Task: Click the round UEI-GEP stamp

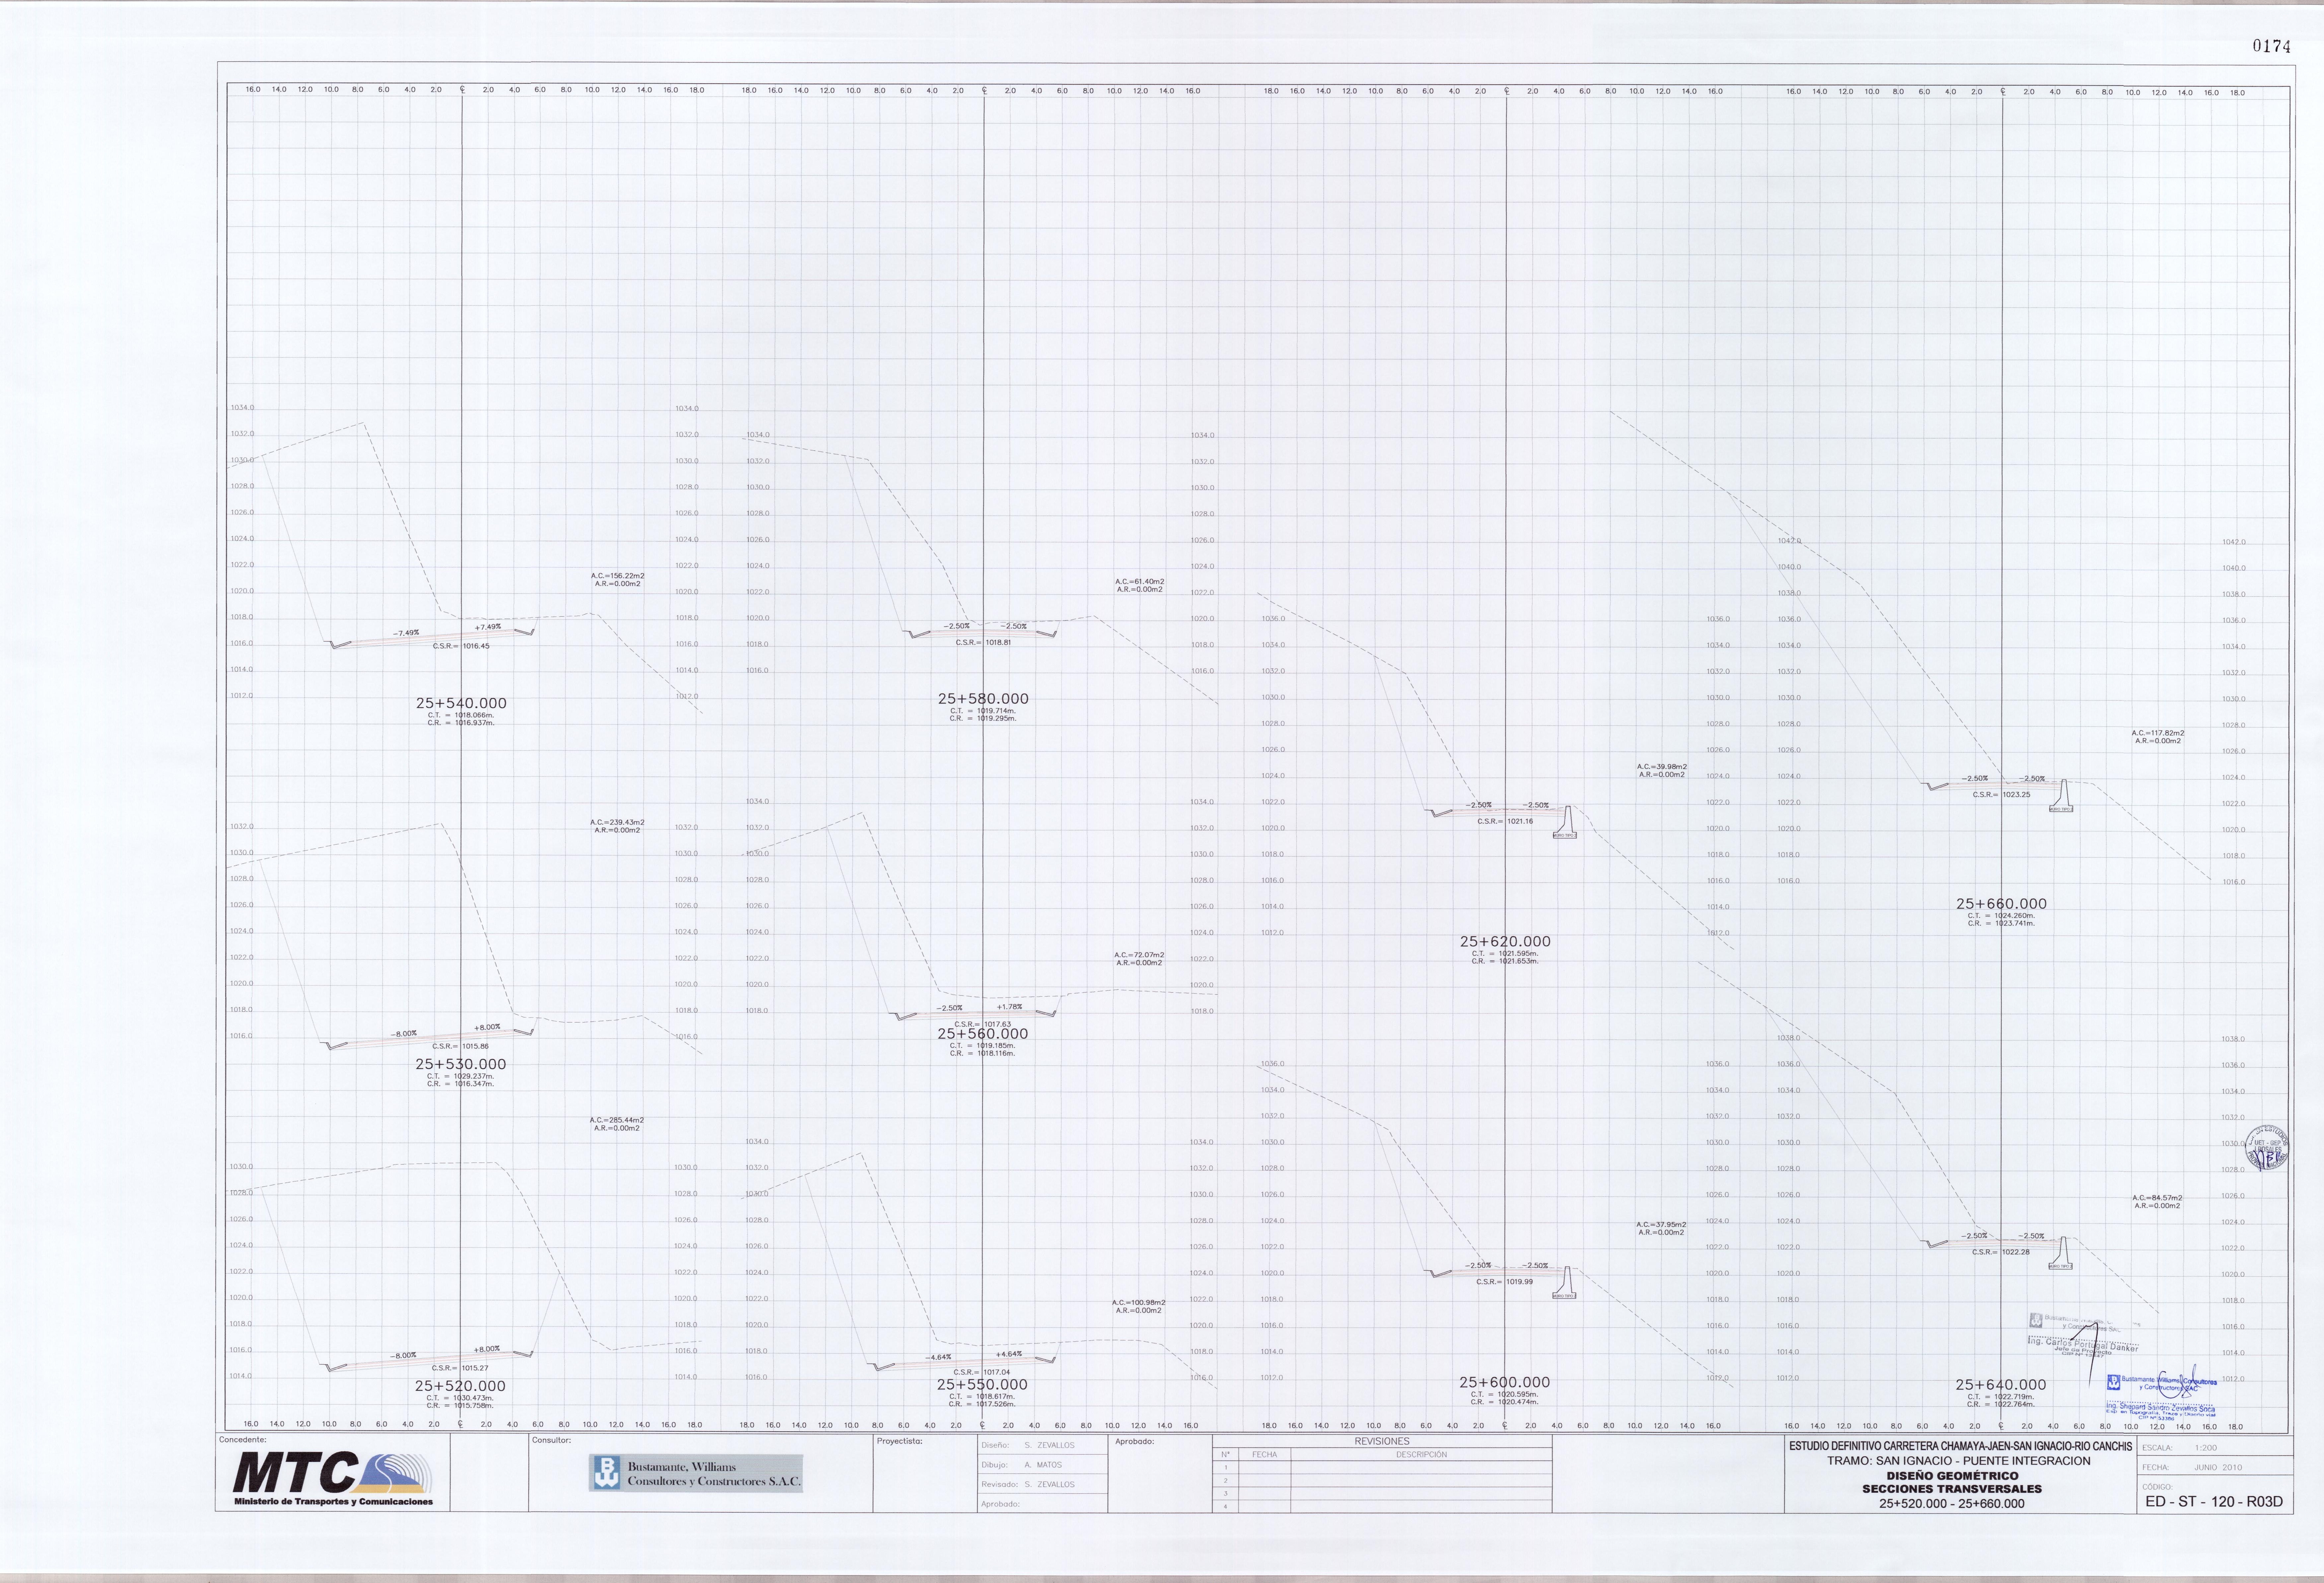Action: pyautogui.click(x=2267, y=1148)
